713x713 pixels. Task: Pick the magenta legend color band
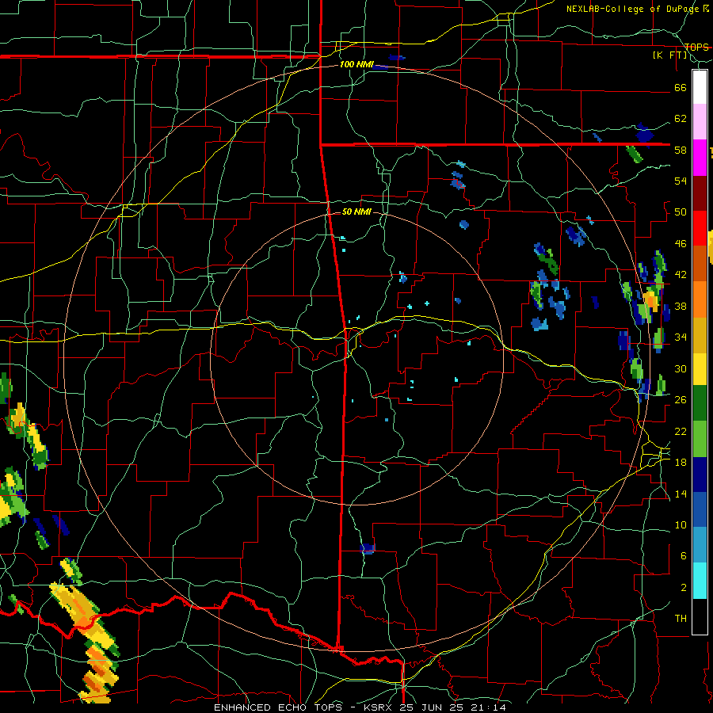[700, 158]
